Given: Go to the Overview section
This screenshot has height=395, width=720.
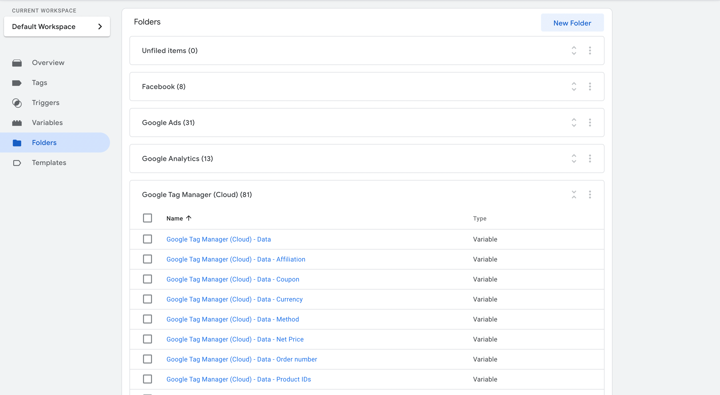Looking at the screenshot, I should [x=55, y=63].
